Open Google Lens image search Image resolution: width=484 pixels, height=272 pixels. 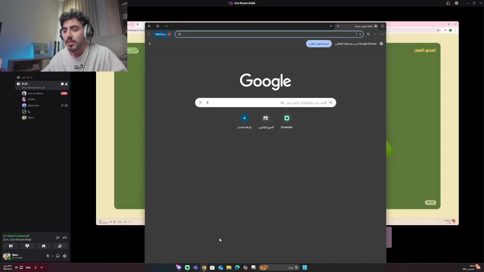pos(200,102)
